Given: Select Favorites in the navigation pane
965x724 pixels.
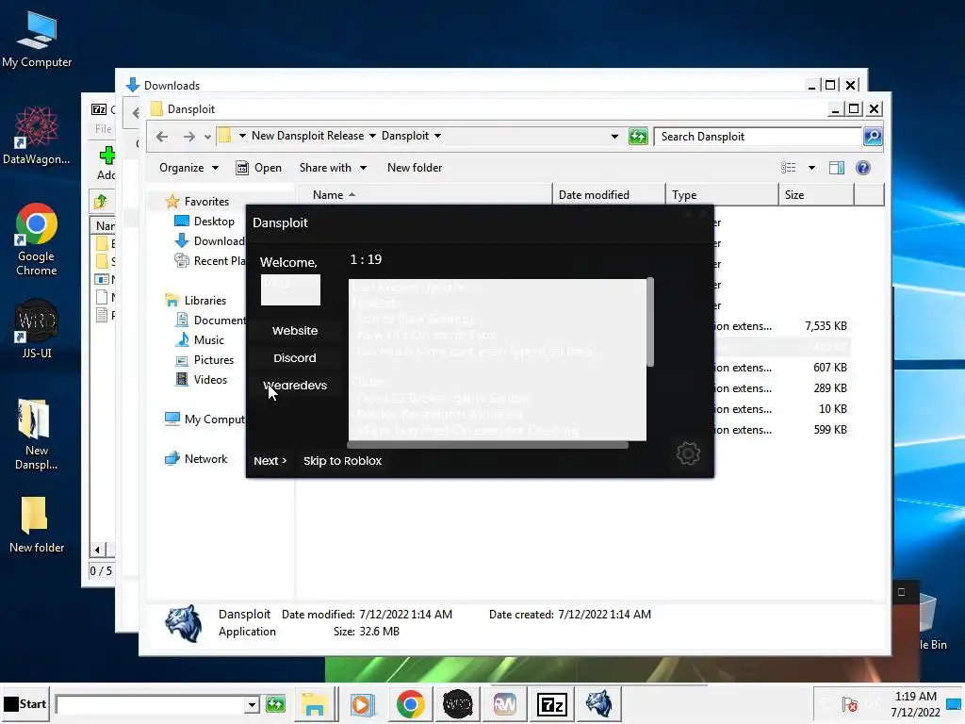Looking at the screenshot, I should (206, 202).
